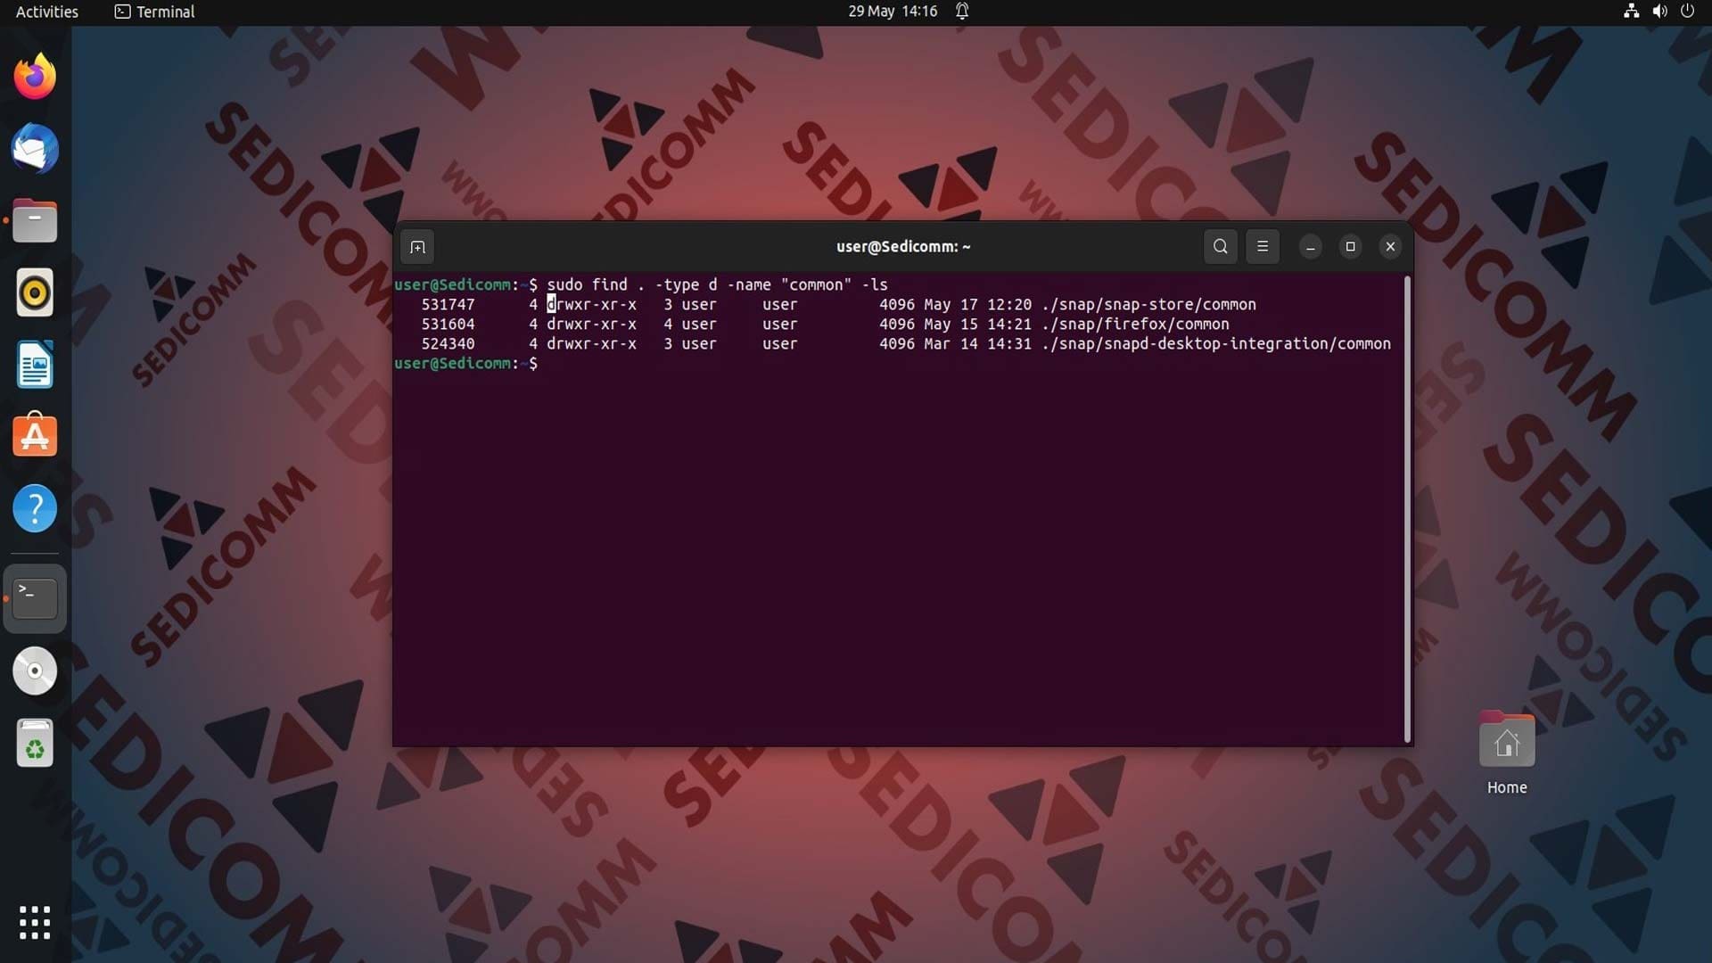This screenshot has height=963, width=1712.
Task: Launch Thunderbird Mail from the dock
Action: pyautogui.click(x=35, y=149)
